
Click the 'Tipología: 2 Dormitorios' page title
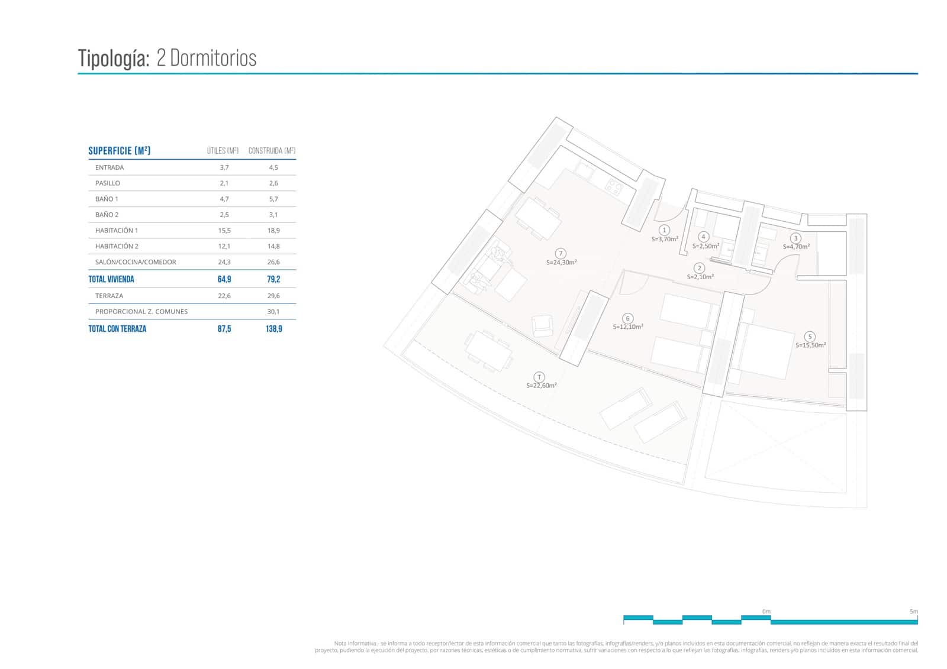point(168,58)
